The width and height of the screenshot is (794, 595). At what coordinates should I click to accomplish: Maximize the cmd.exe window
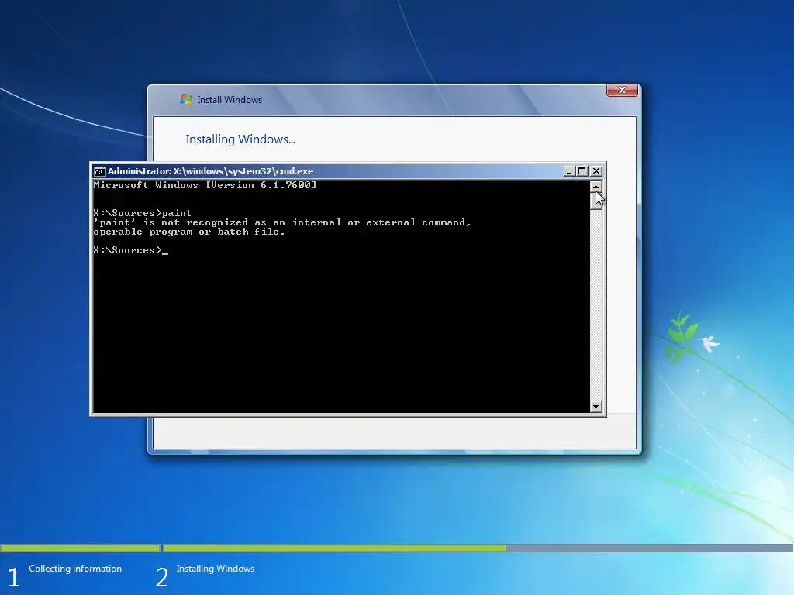tap(582, 171)
